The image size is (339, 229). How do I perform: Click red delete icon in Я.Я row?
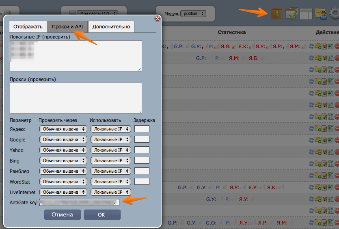pyautogui.click(x=337, y=46)
